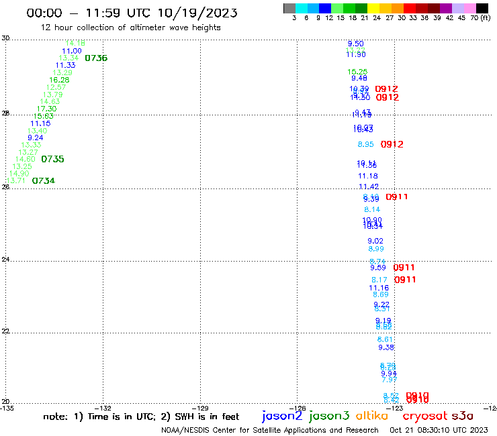Click the red '0912' beside 8.95

point(392,144)
